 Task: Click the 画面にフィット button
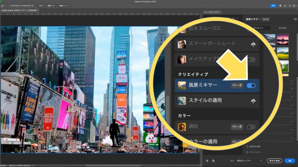pyautogui.click(x=65, y=6)
